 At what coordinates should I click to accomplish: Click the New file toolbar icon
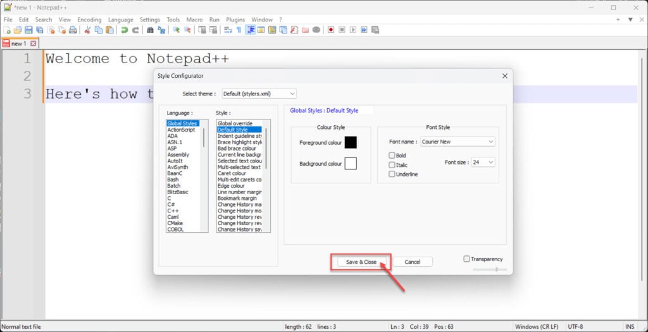point(7,30)
